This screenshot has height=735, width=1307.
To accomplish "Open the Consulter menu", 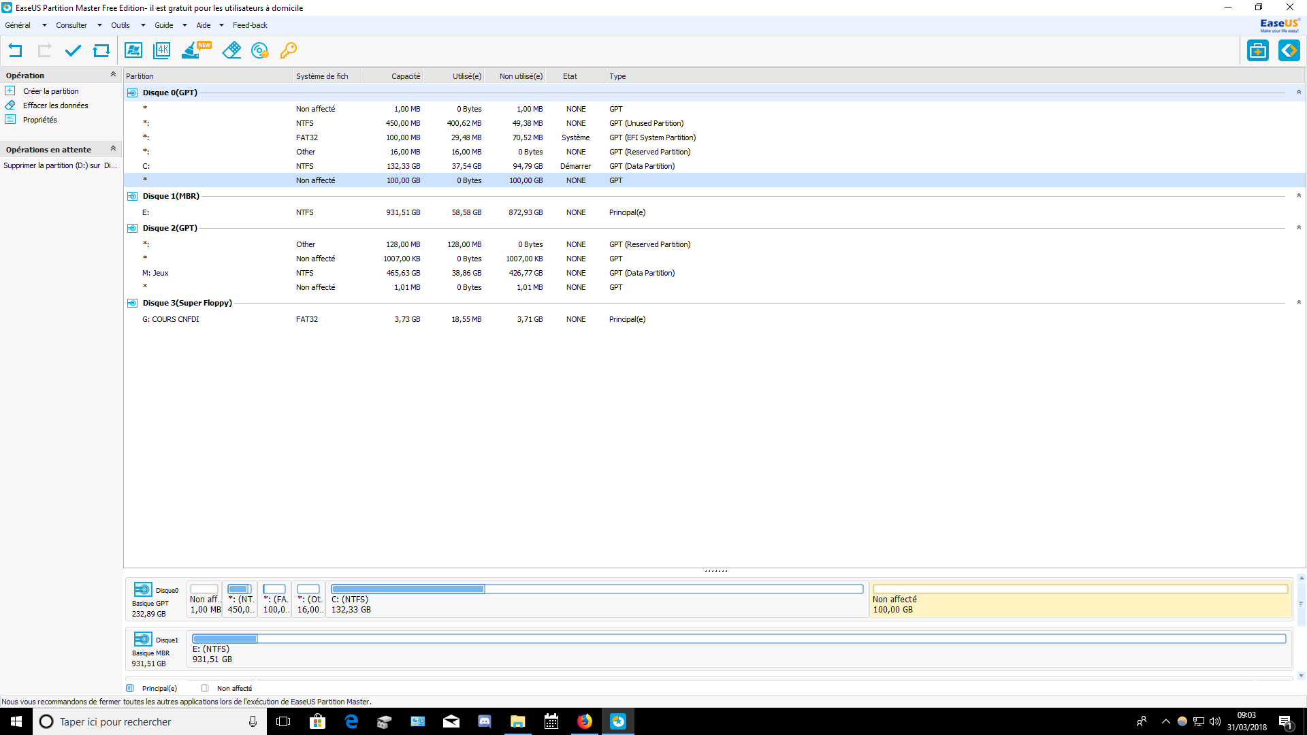I will (71, 25).
